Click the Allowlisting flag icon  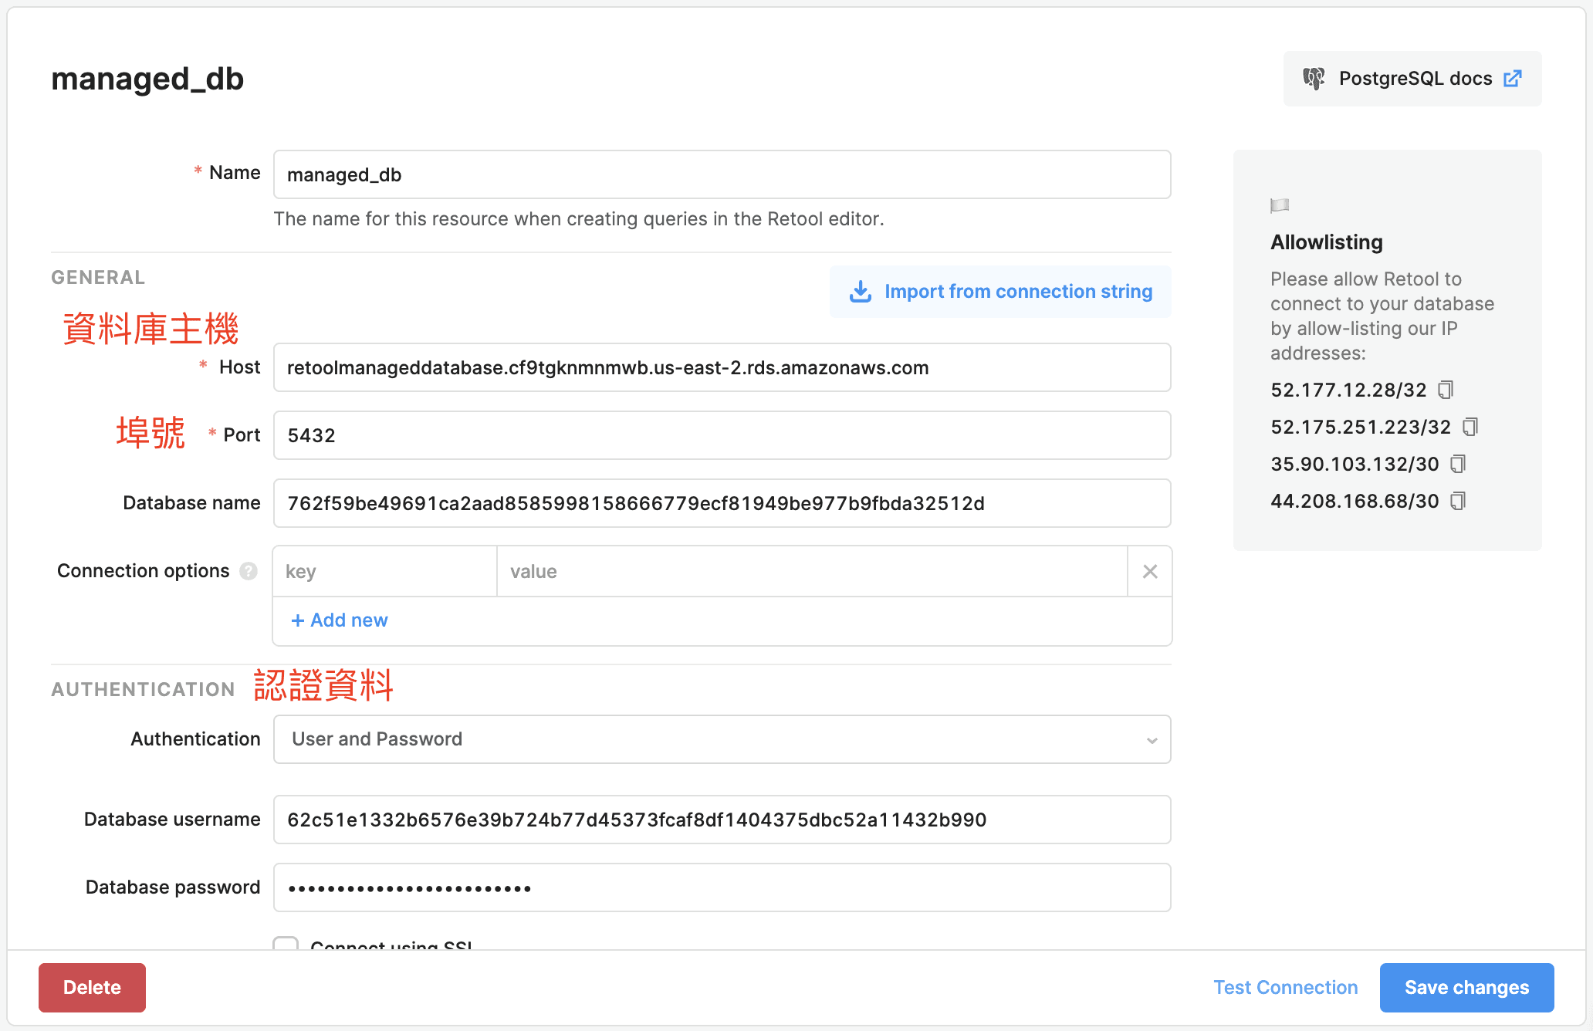coord(1280,205)
